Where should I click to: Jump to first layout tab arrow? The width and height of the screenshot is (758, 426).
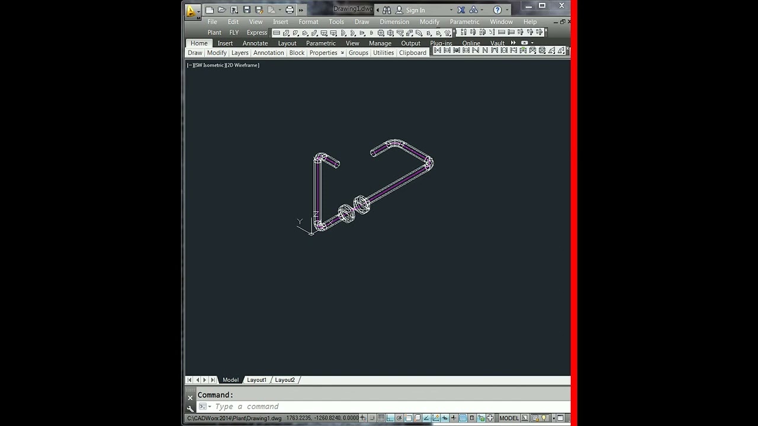(189, 380)
